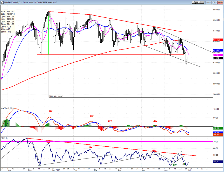Close the Dow Jones chart window
Screen dimensions: 224x172
[220, 3]
